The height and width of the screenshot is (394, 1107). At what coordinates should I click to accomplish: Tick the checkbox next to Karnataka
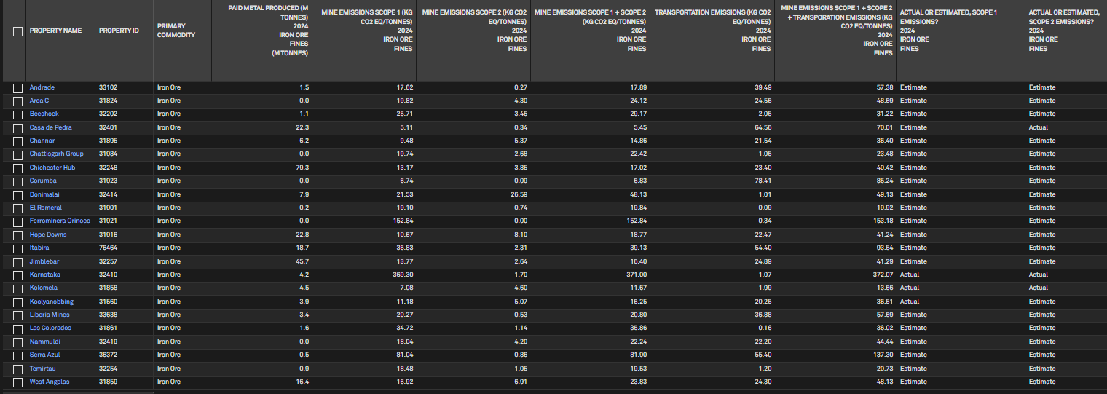tap(17, 275)
